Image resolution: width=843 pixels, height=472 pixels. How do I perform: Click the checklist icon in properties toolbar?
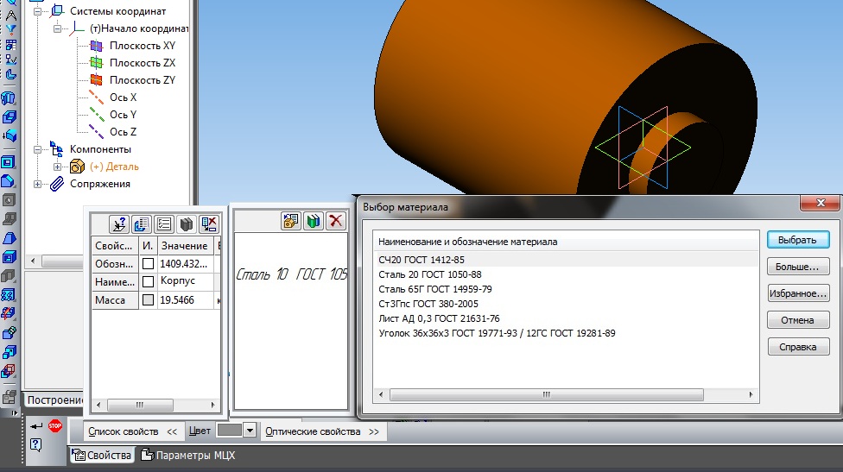(x=164, y=223)
